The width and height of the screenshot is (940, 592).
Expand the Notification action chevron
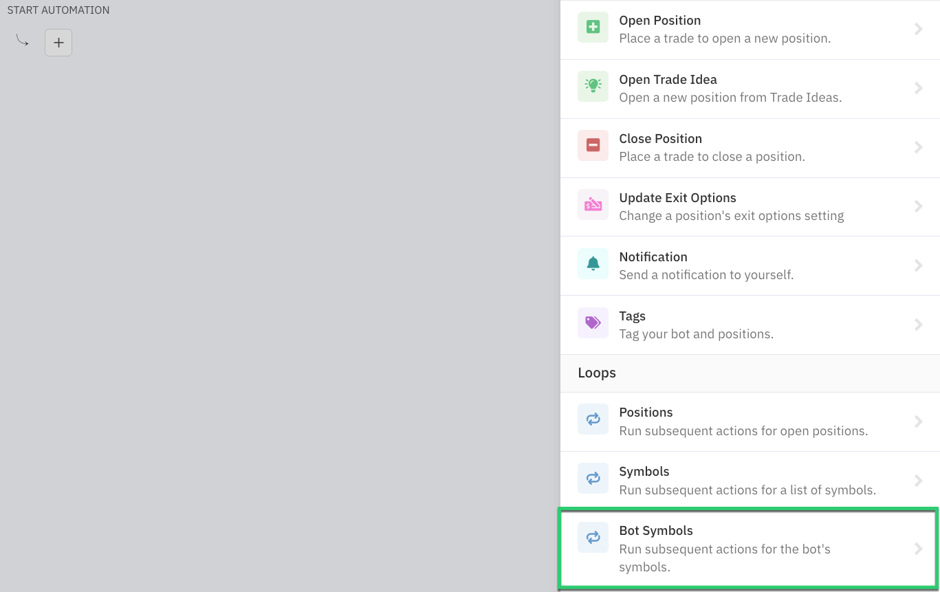click(x=919, y=265)
